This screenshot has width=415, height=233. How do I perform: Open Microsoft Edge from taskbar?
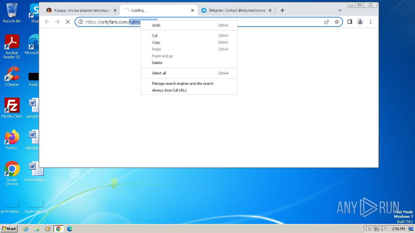(x=69, y=229)
